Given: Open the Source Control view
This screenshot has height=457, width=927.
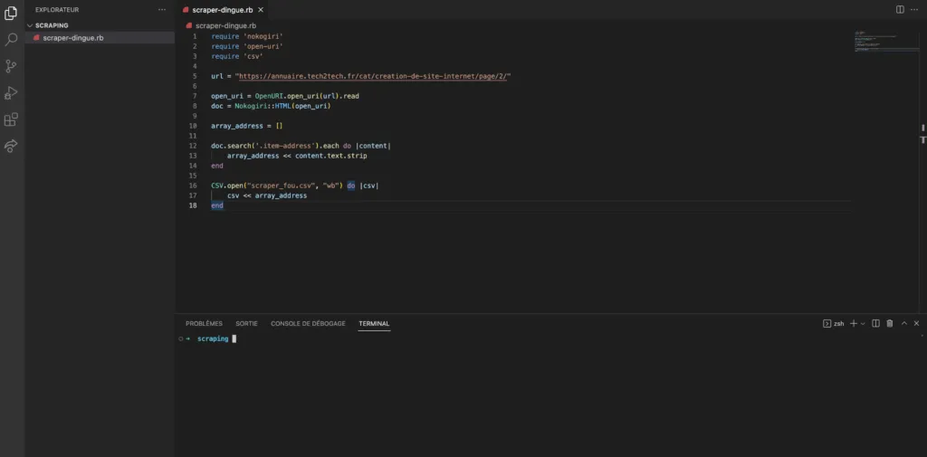Looking at the screenshot, I should pyautogui.click(x=11, y=66).
